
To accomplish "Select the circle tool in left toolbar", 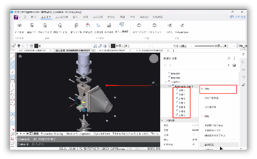I will pyautogui.click(x=12, y=95).
